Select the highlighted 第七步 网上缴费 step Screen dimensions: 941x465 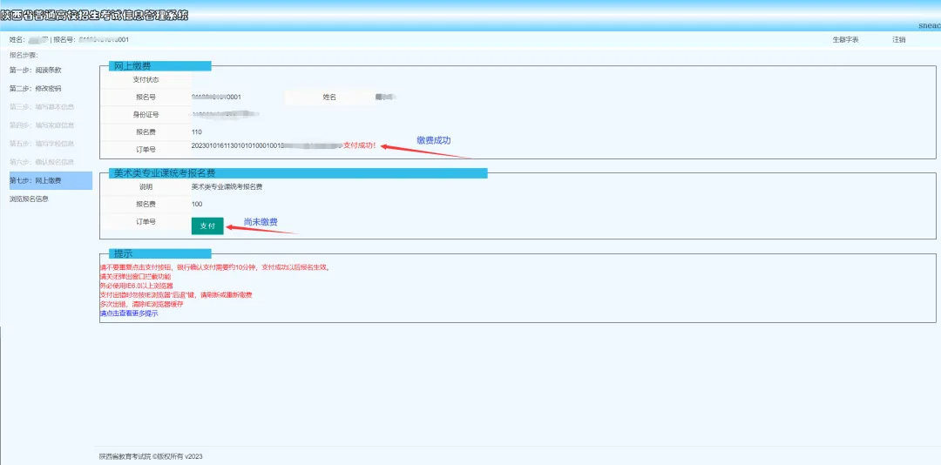(x=36, y=180)
